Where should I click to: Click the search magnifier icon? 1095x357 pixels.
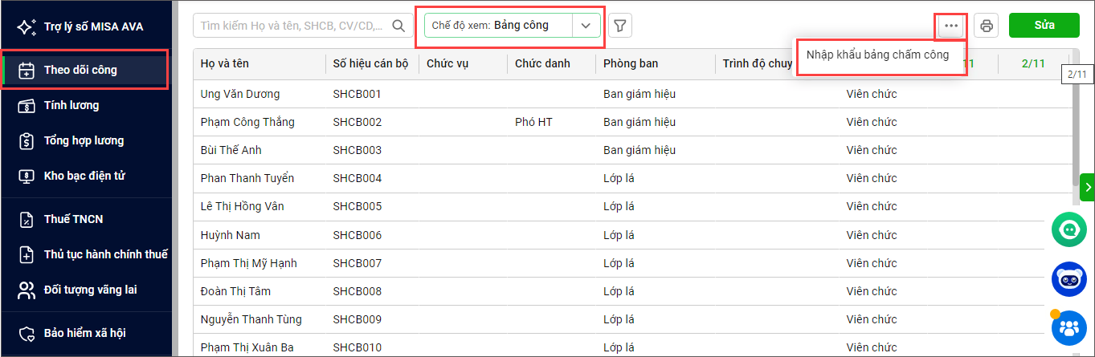398,26
